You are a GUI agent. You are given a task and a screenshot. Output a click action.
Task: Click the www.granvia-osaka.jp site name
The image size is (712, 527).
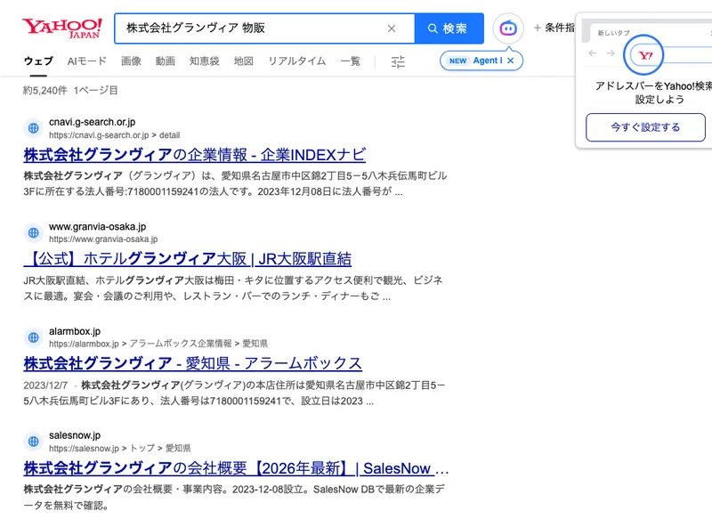pyautogui.click(x=98, y=227)
